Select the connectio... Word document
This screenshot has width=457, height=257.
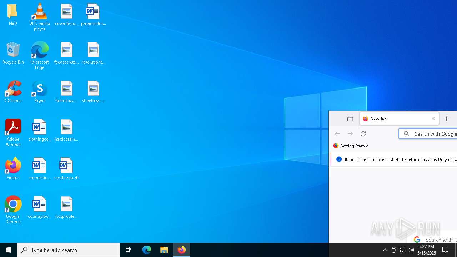(40, 168)
